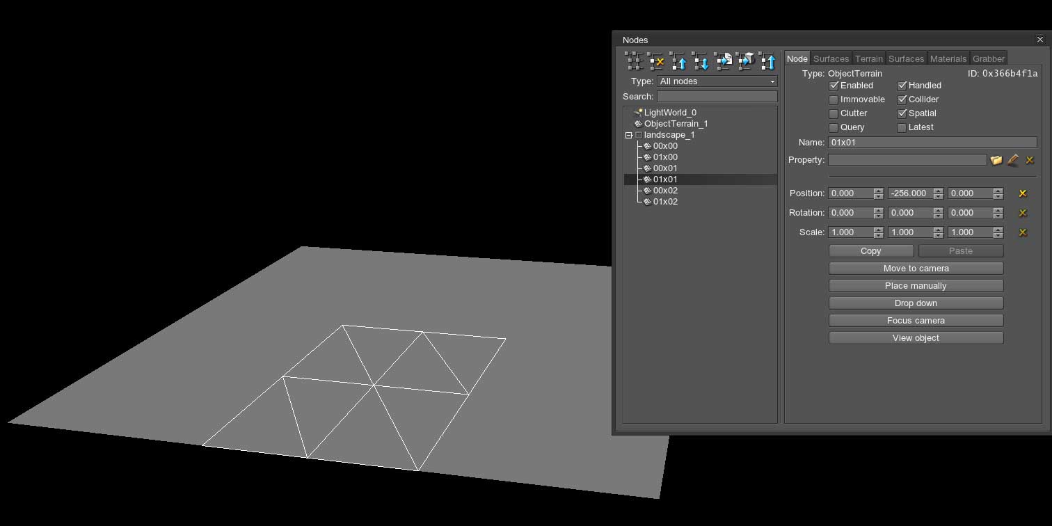The image size is (1052, 526).
Task: Enable the Immovable checkbox
Action: click(x=834, y=99)
